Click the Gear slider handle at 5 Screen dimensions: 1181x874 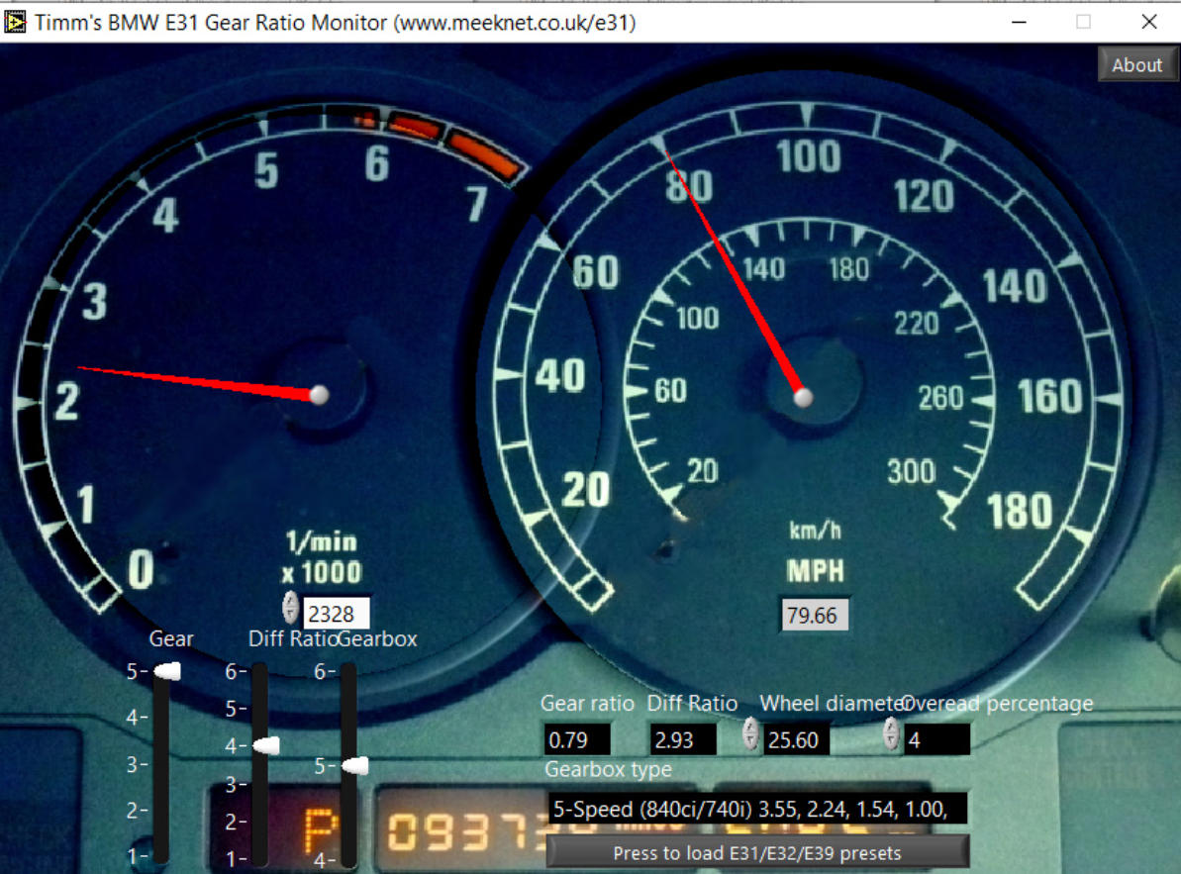pyautogui.click(x=168, y=671)
